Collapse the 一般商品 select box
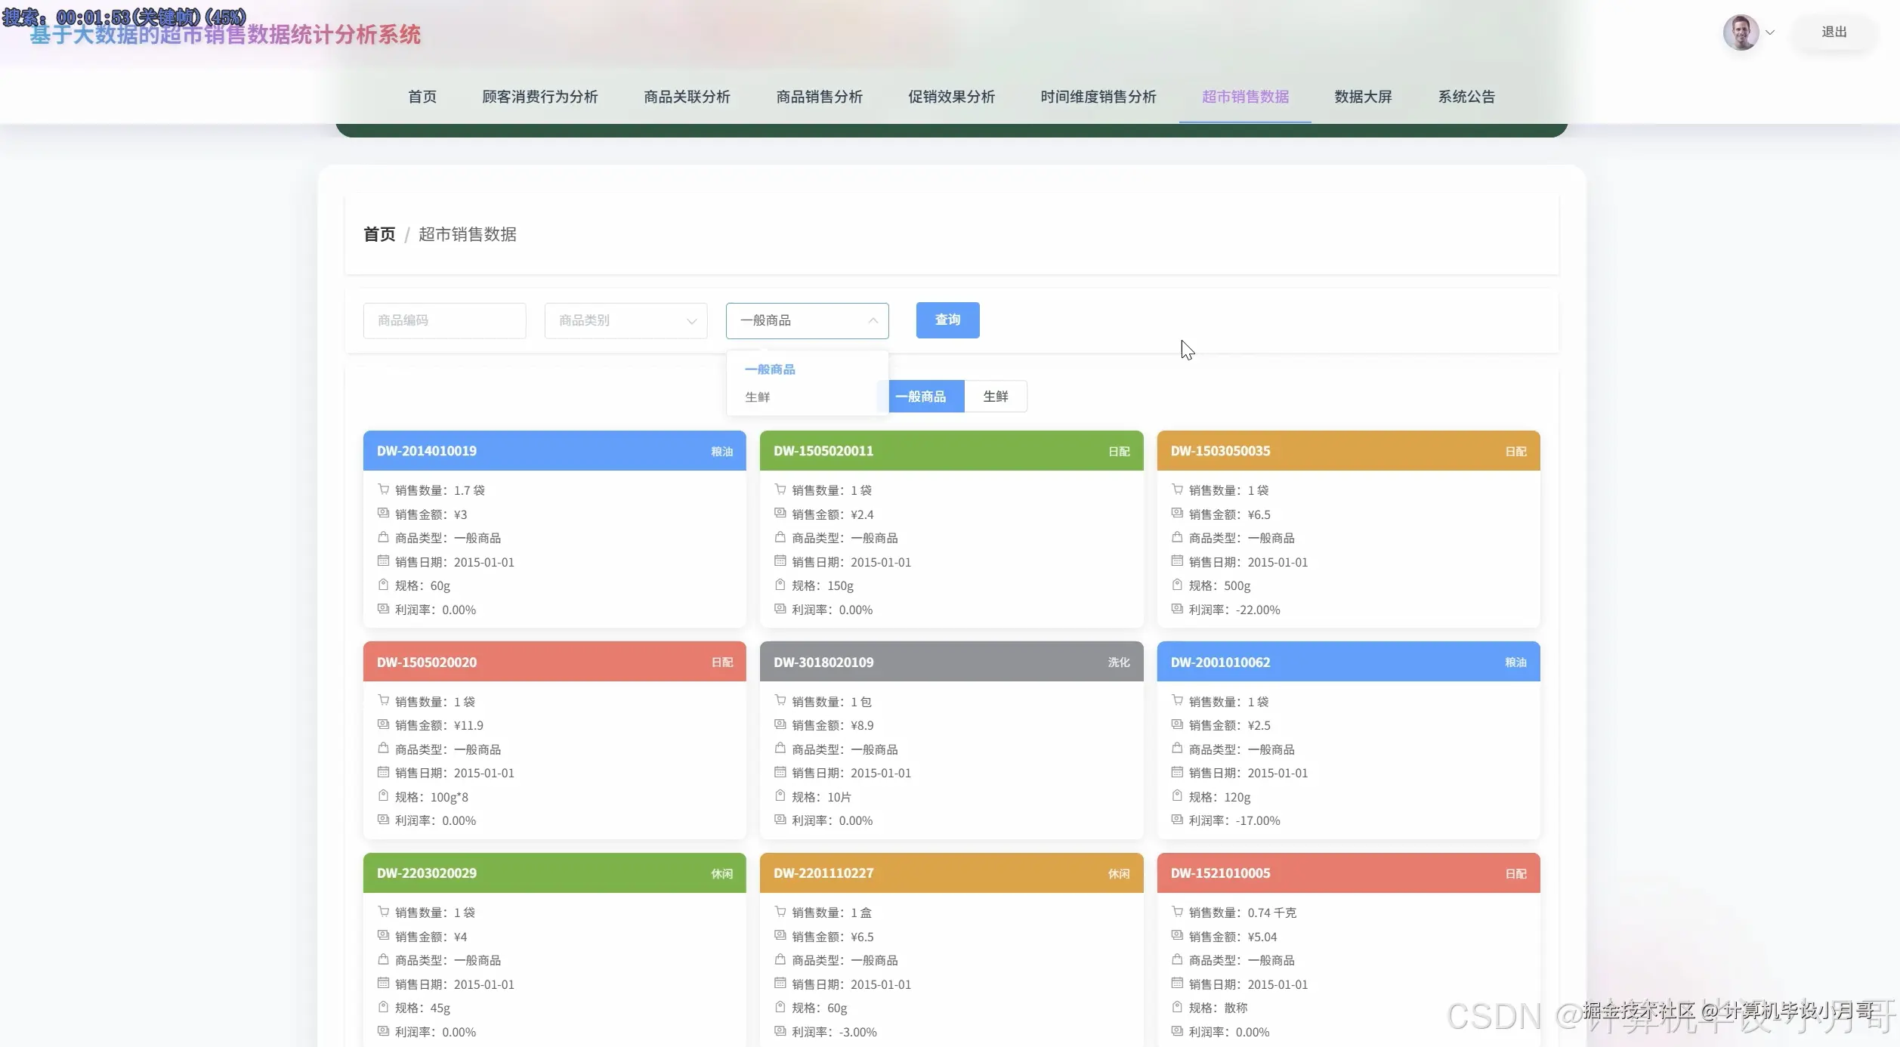This screenshot has width=1900, height=1047. [x=807, y=320]
